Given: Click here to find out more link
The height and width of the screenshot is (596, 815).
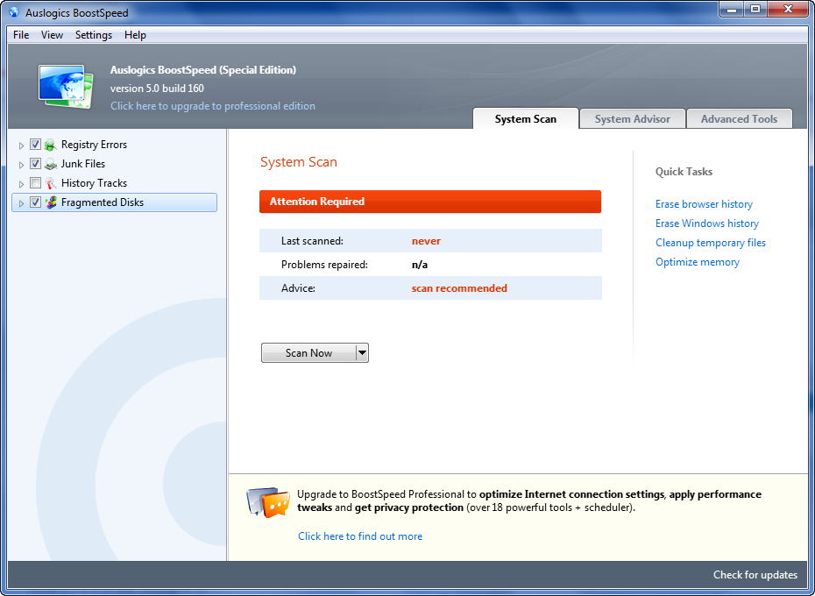Looking at the screenshot, I should (x=360, y=536).
